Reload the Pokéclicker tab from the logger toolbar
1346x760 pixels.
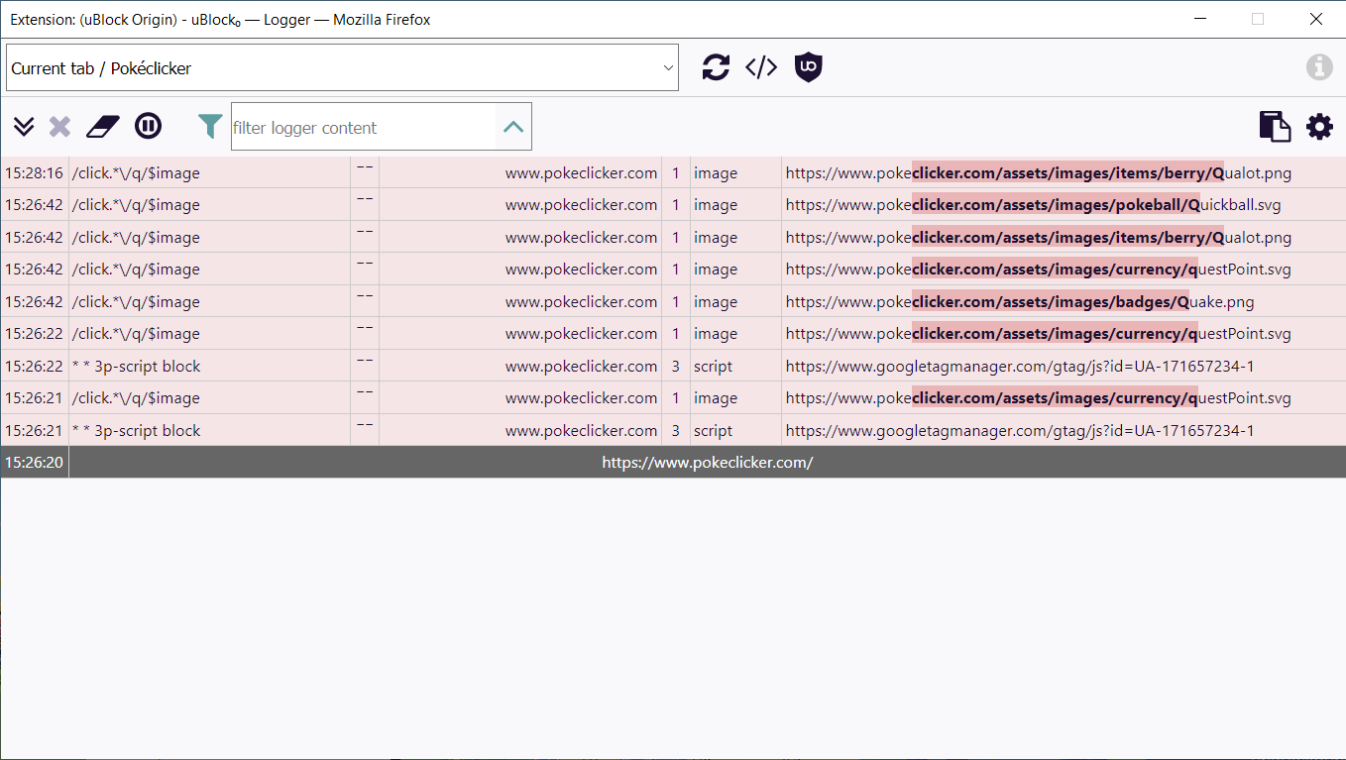point(715,66)
